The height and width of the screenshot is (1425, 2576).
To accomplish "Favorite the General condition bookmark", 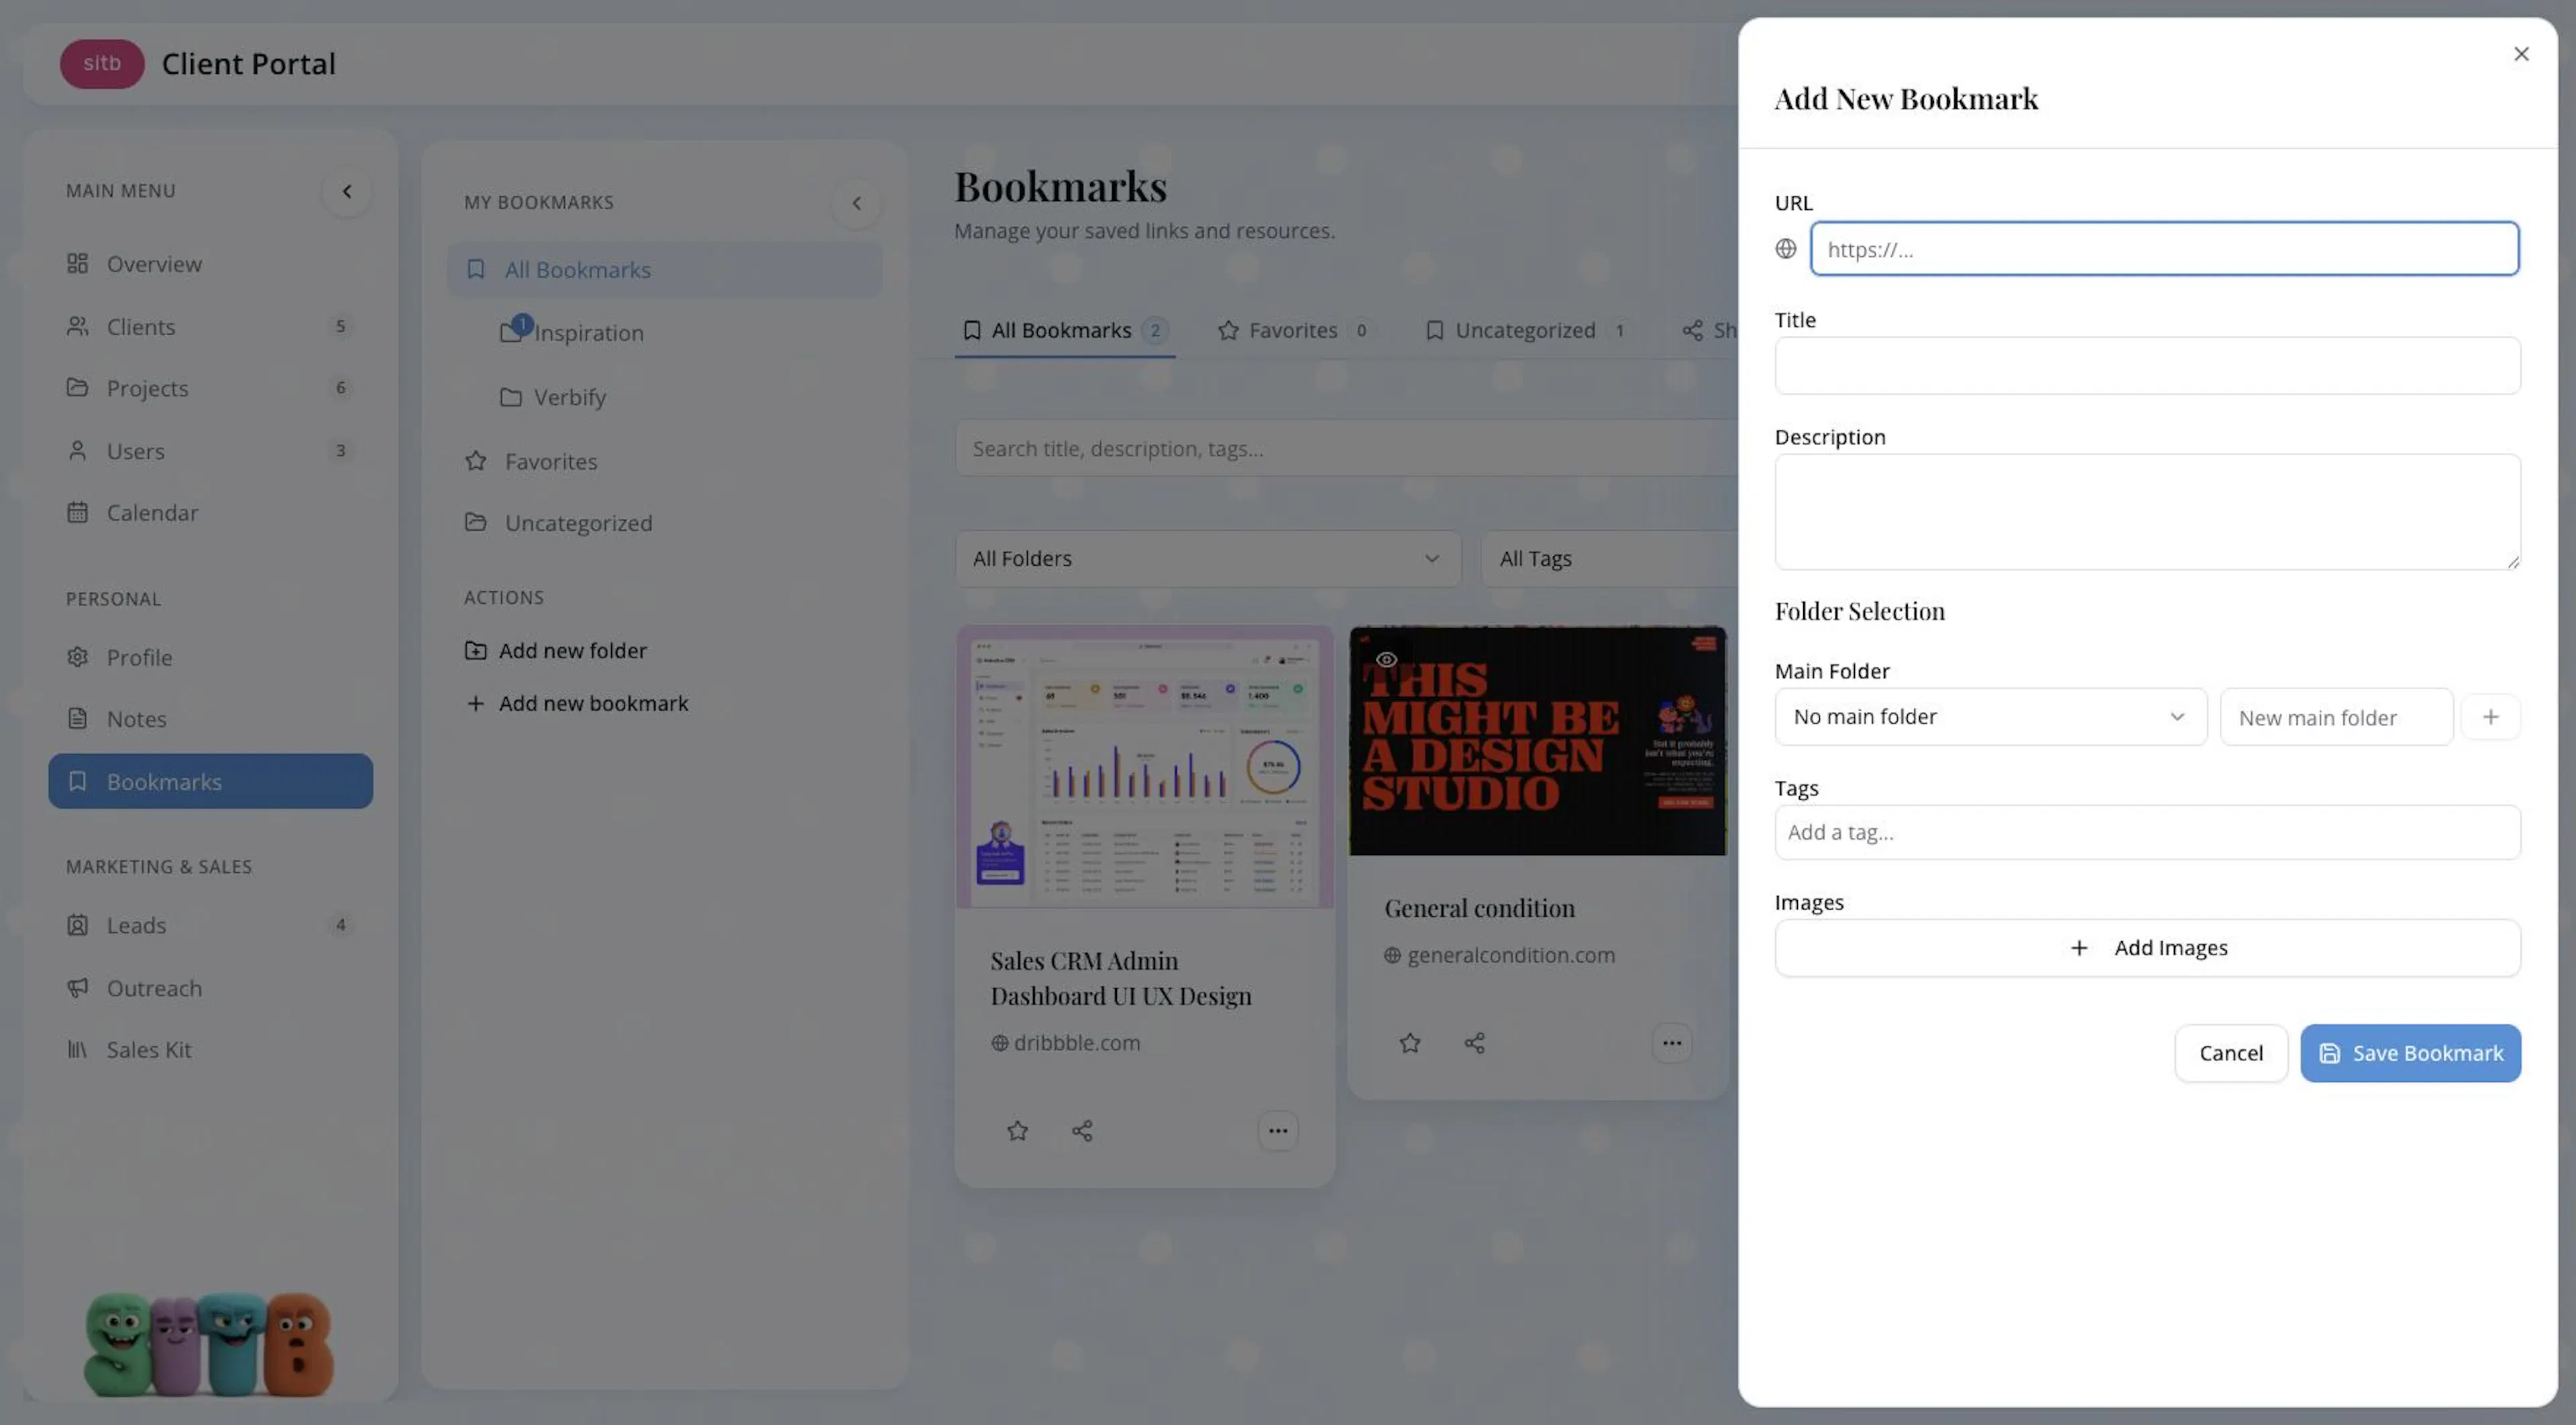I will 1410,1043.
